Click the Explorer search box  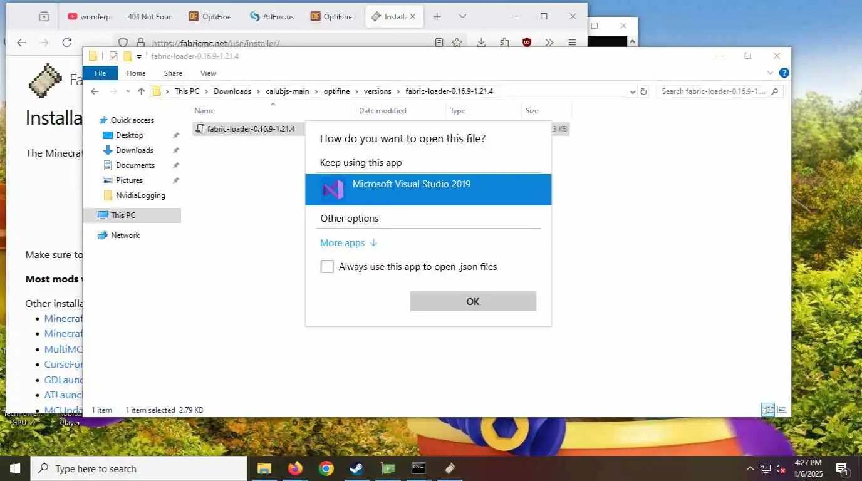click(720, 91)
